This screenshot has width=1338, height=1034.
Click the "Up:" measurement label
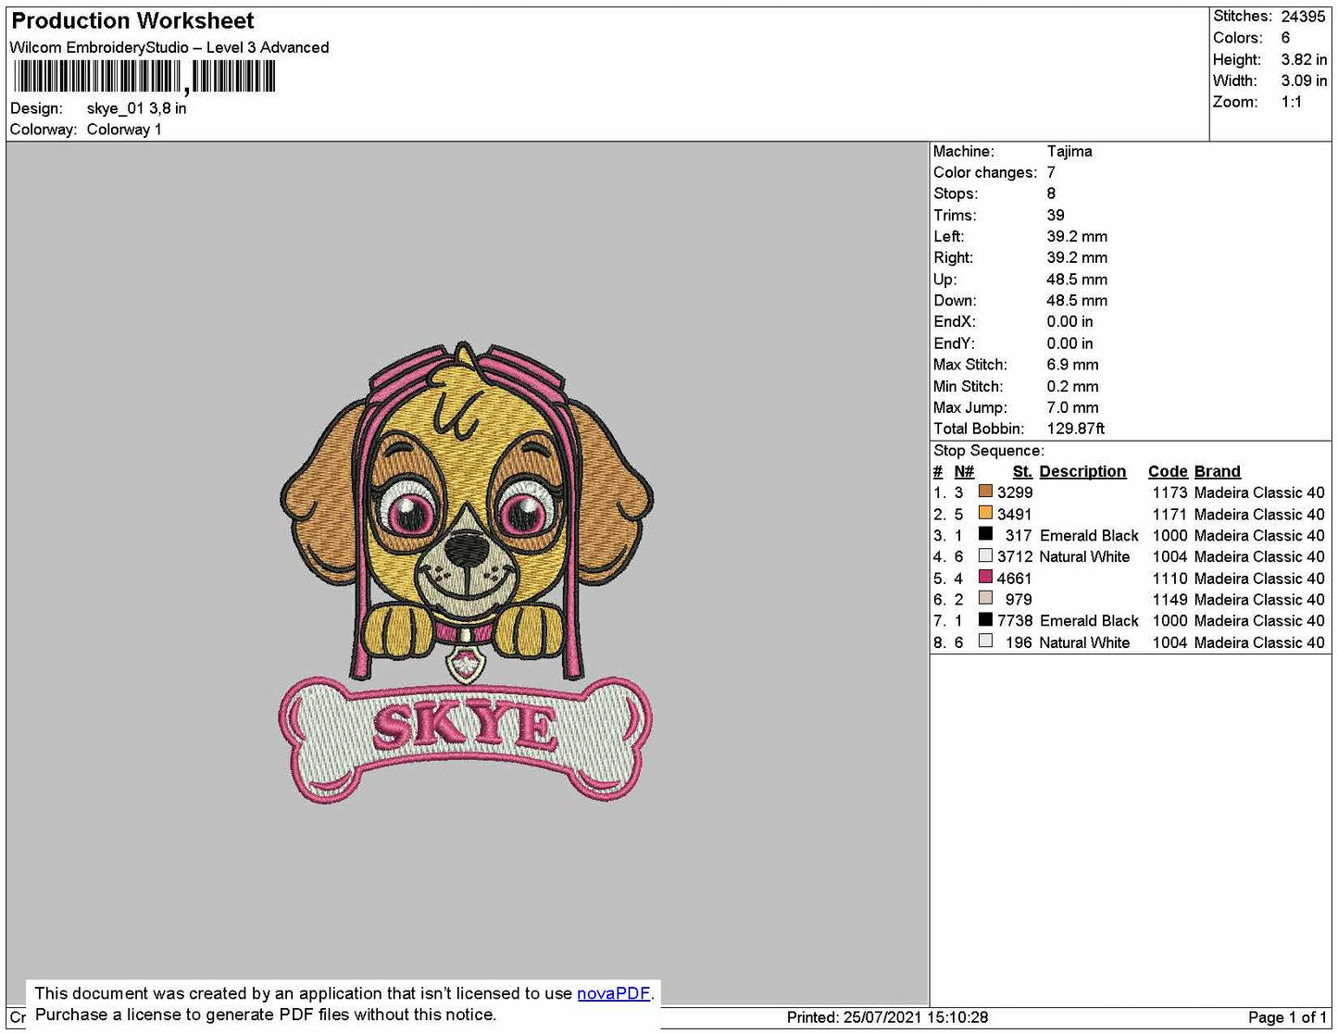pyautogui.click(x=945, y=280)
